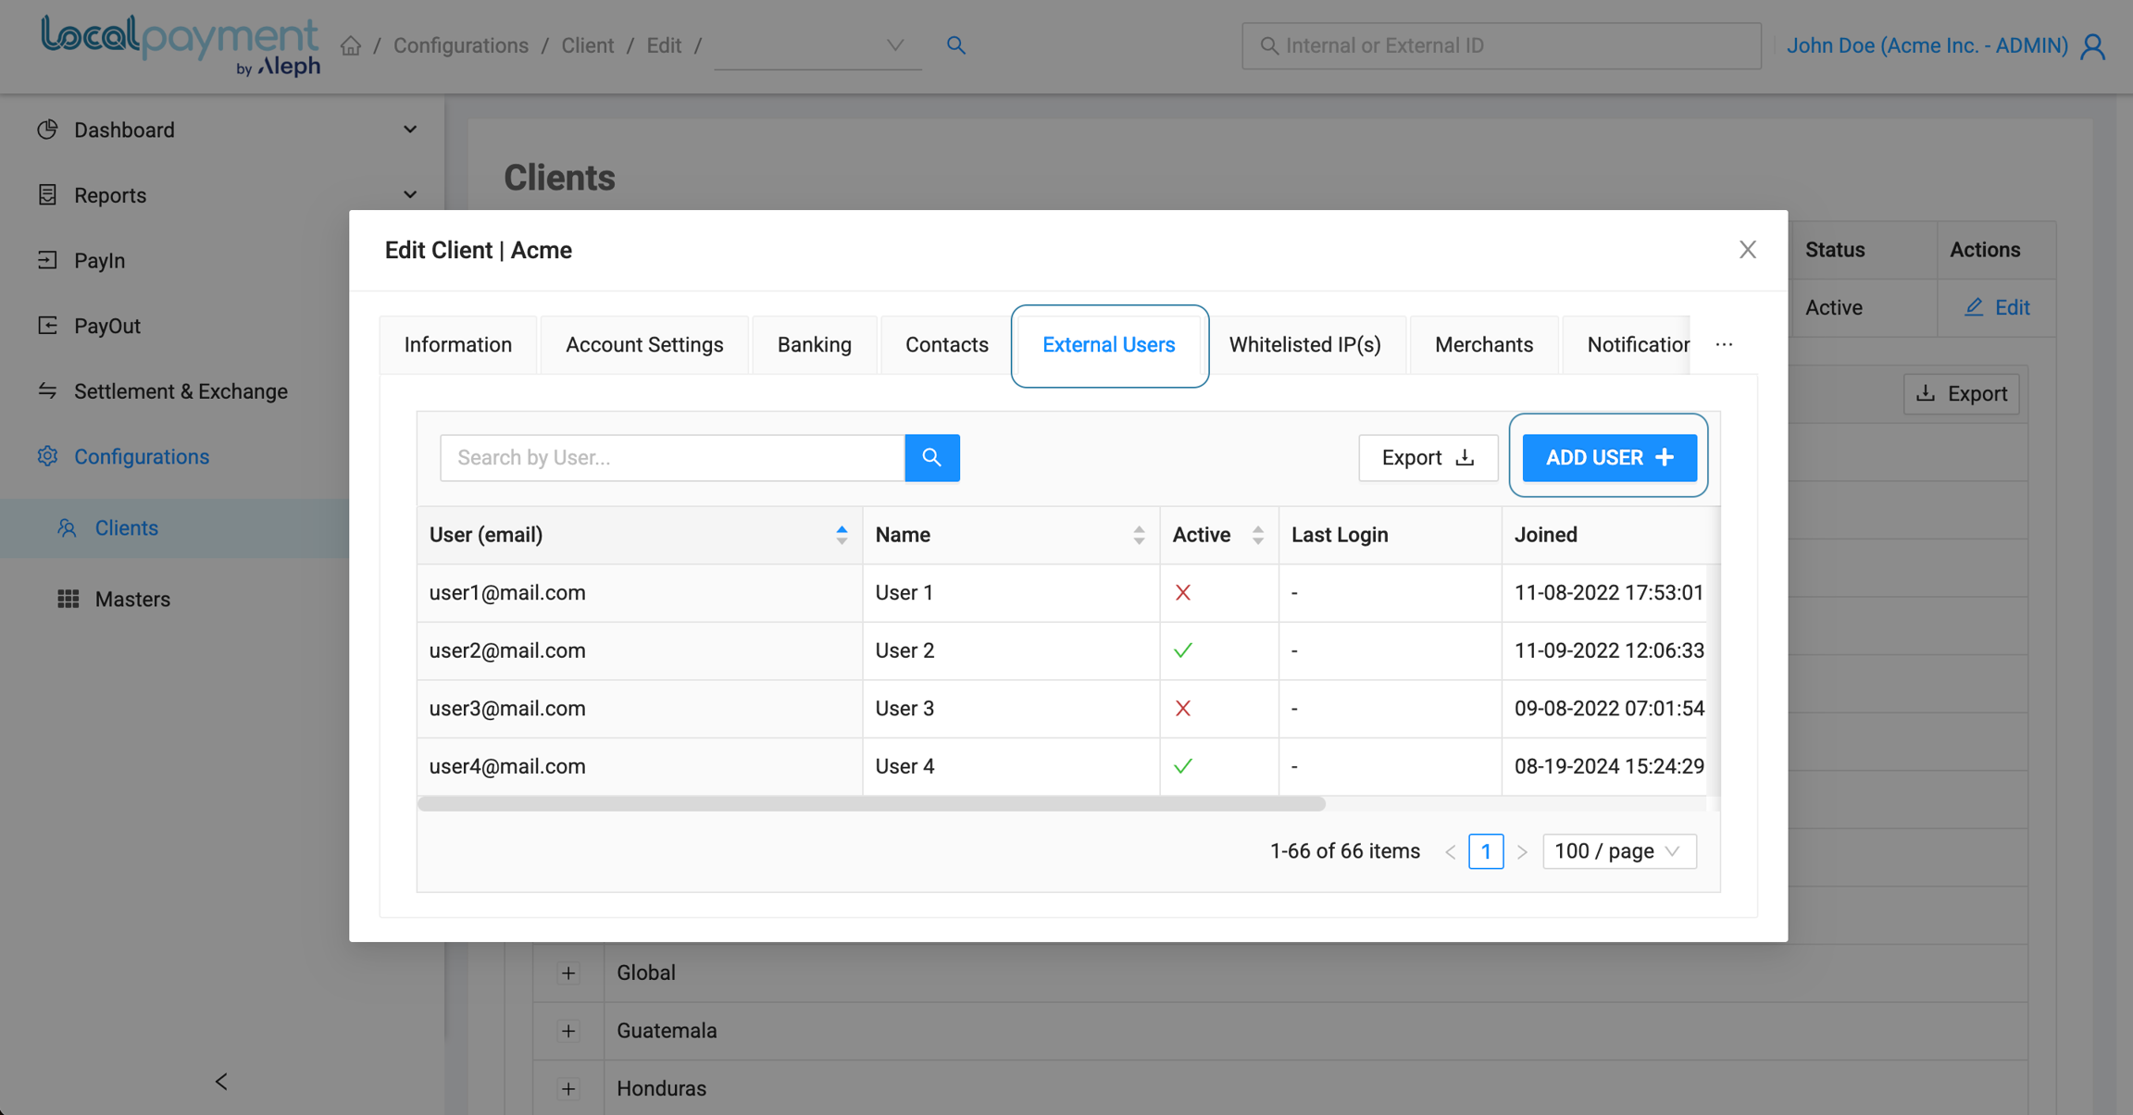The image size is (2133, 1115).
Task: Click the Reports document icon
Action: coord(47,195)
